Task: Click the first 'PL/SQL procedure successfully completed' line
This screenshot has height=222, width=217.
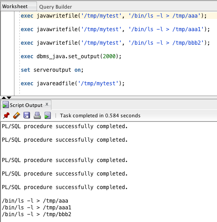Action: coord(65,126)
